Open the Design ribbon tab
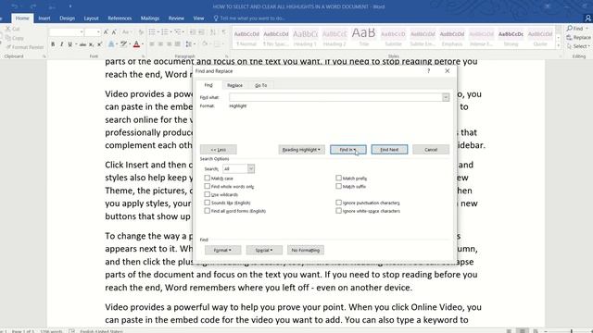This screenshot has height=333, width=593. pyautogui.click(x=67, y=18)
